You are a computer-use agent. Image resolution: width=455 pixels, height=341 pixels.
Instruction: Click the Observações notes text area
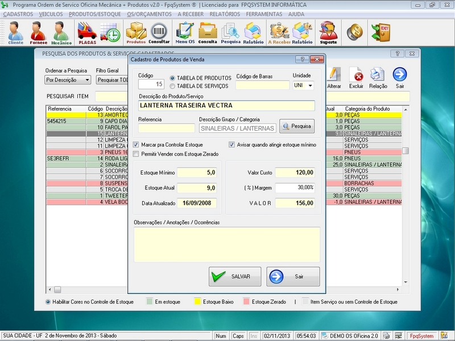[226, 244]
